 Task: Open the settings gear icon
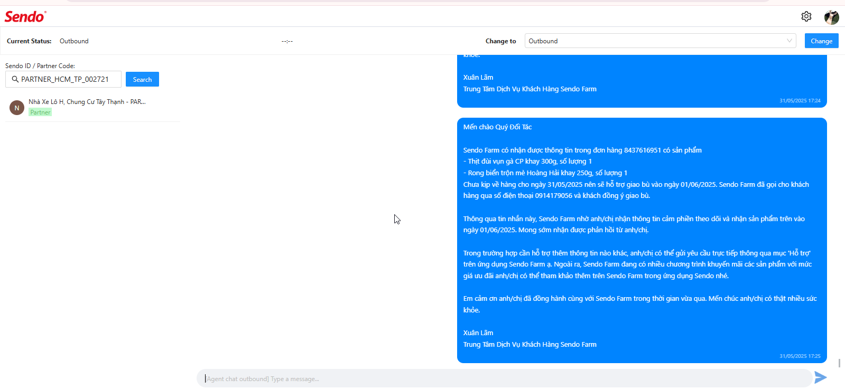click(806, 16)
